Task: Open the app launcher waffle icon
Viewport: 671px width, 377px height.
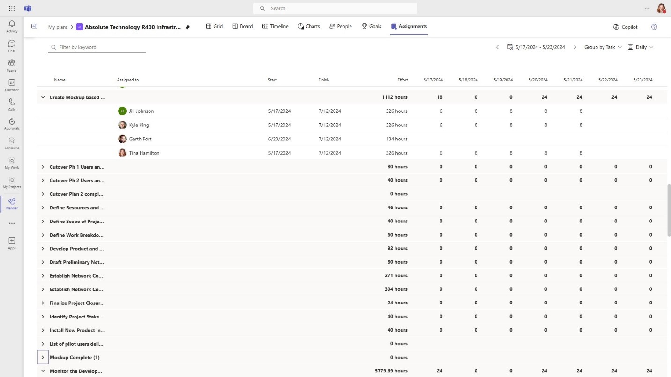Action: point(12,8)
